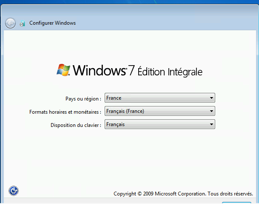
Task: Click the Disposition du clavier label
Action: coord(76,125)
